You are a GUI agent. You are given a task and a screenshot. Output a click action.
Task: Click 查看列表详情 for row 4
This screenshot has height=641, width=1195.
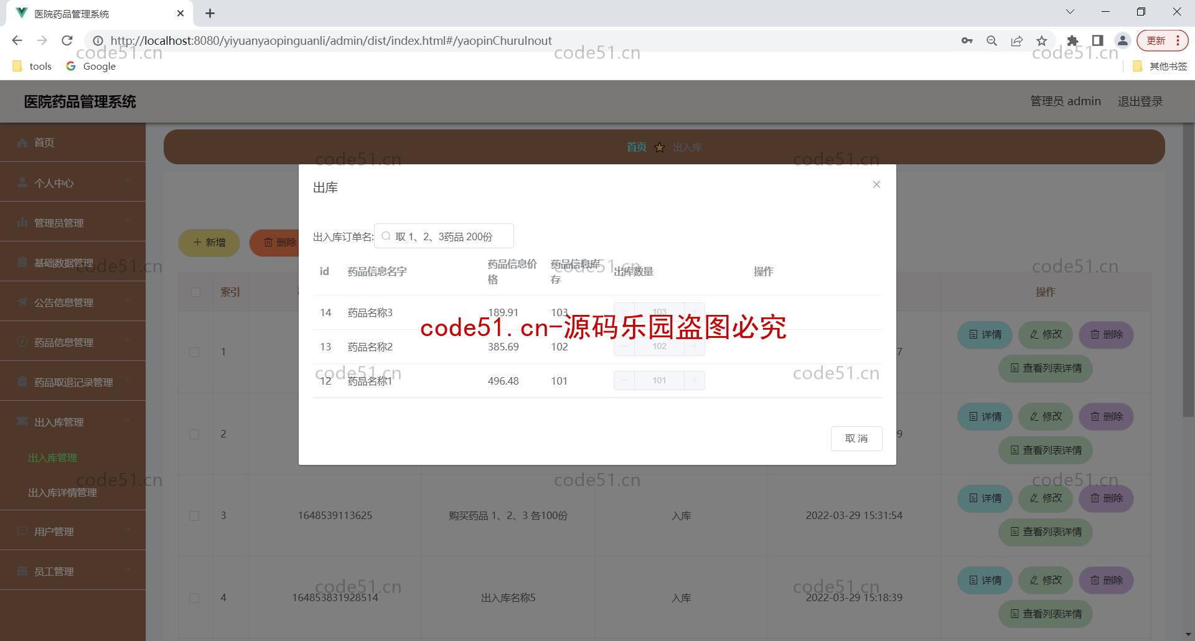point(1046,614)
